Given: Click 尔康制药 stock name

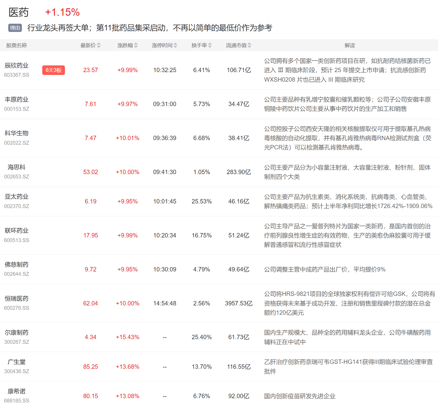Looking at the screenshot, I should (16, 333).
